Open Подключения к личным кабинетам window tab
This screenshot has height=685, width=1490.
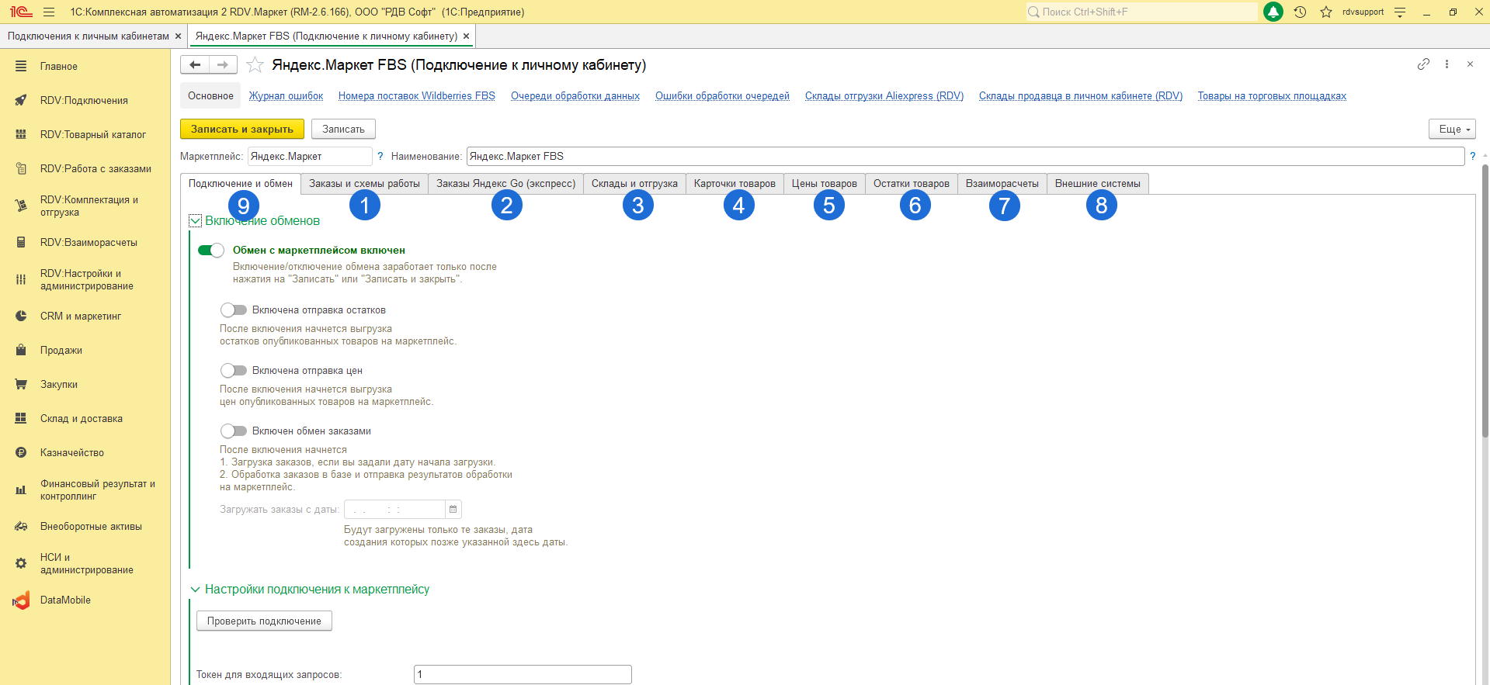[x=89, y=36]
